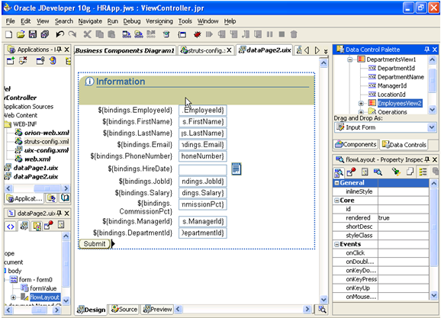This screenshot has height=318, width=441.
Task: Select form - form0 in structure tree
Action: [36, 280]
